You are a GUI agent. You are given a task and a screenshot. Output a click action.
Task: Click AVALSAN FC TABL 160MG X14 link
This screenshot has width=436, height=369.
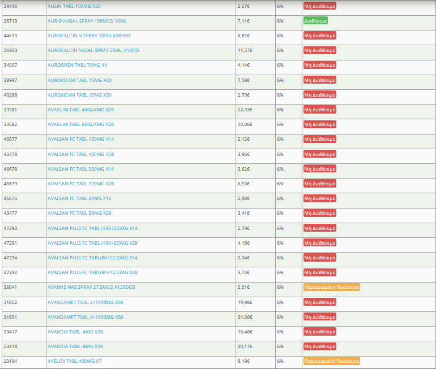pos(81,139)
